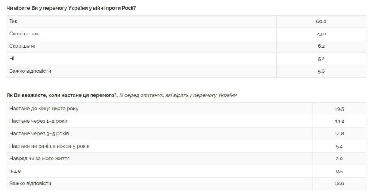Select the 'Скоріше так' row label
This screenshot has width=371, height=193.
(24, 34)
